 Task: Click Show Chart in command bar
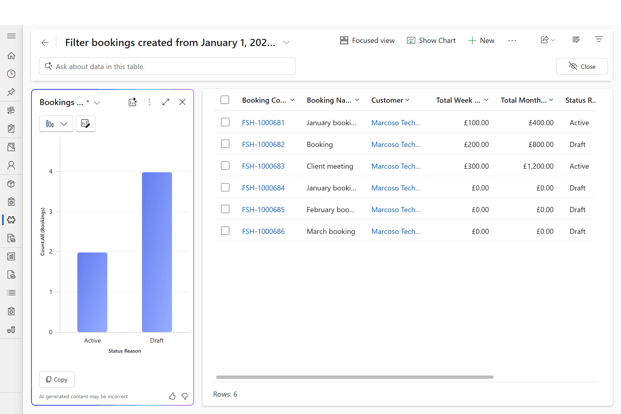431,40
